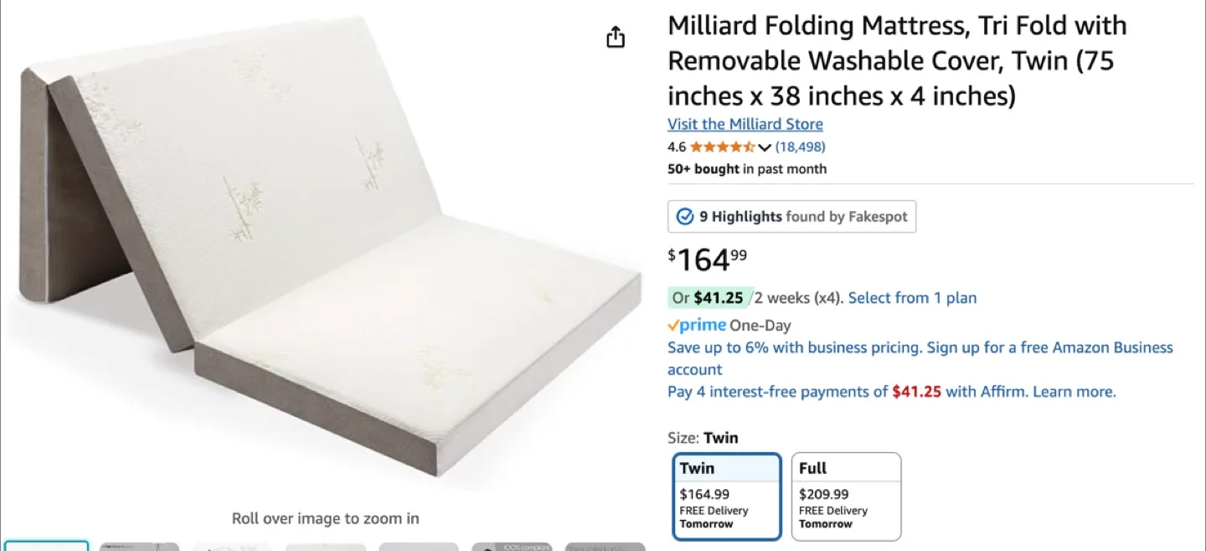This screenshot has height=551, width=1206.
Task: Open 9 Highlights found by Fakespot
Action: [791, 216]
